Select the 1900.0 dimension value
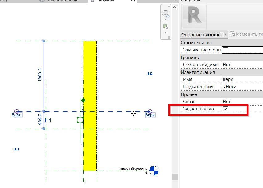This screenshot has height=188, width=263. pyautogui.click(x=39, y=75)
